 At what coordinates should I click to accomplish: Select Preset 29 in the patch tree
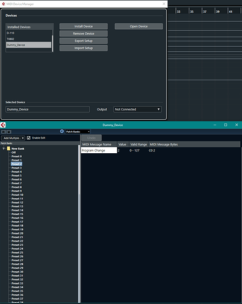pyautogui.click(x=18, y=268)
